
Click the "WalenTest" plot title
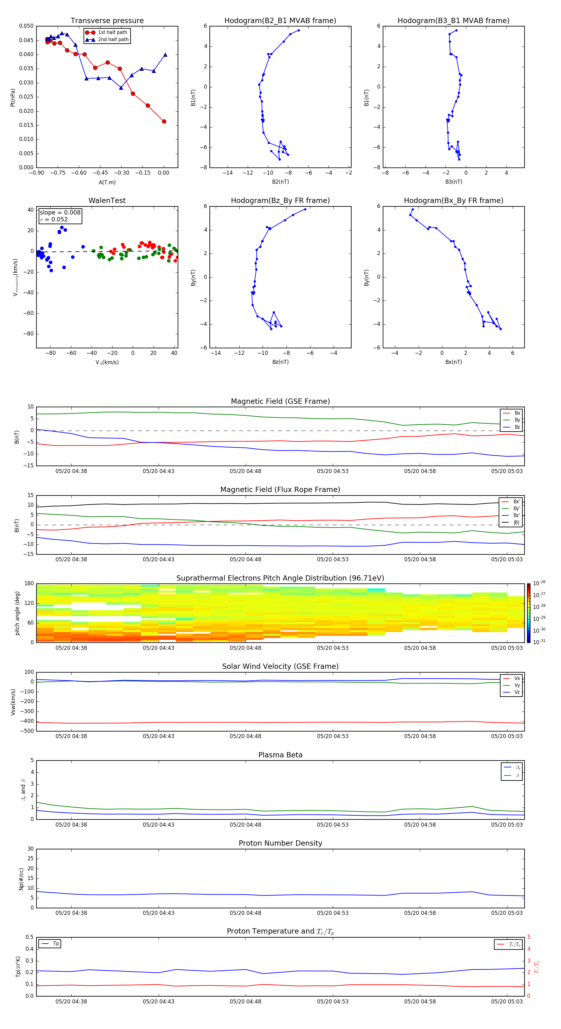107,200
